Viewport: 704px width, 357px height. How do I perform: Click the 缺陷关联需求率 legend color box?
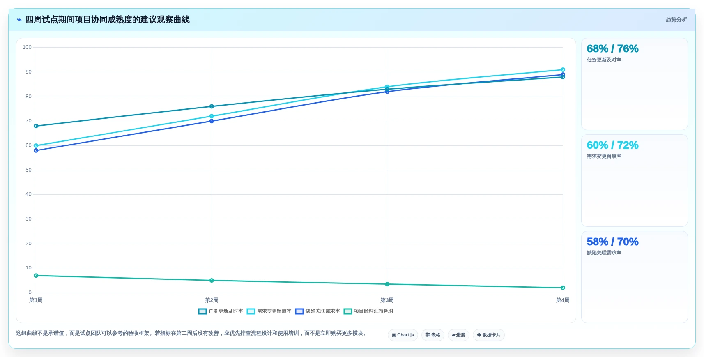(x=299, y=311)
